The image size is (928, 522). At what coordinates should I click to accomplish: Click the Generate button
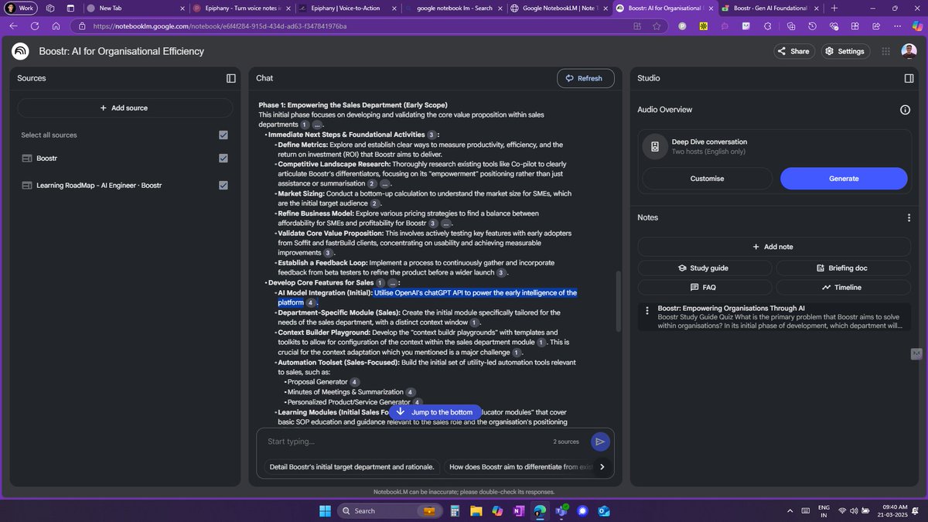tap(844, 179)
